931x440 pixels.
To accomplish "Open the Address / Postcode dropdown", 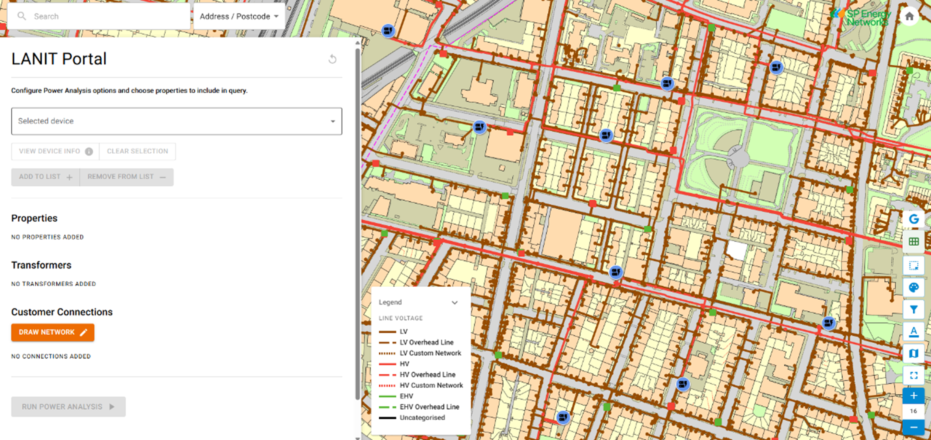I will click(276, 17).
